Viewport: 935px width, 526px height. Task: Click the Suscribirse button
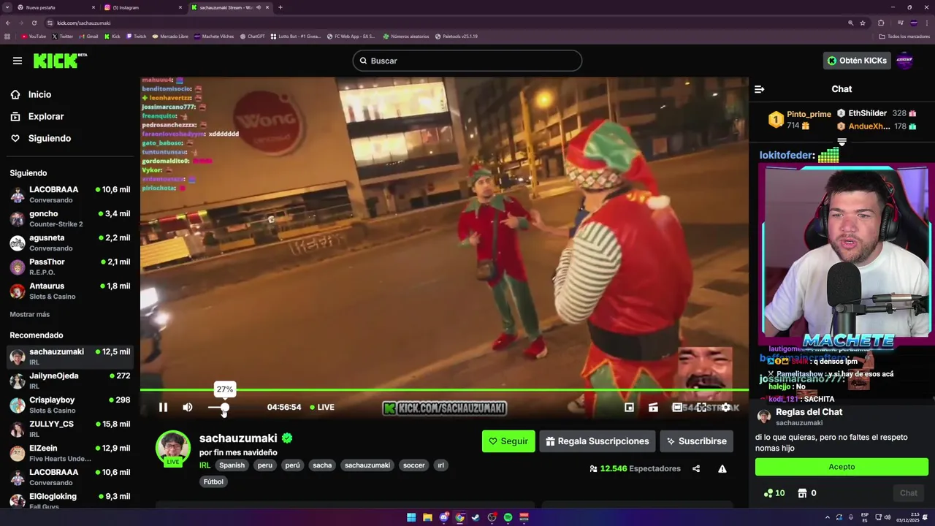coord(697,441)
